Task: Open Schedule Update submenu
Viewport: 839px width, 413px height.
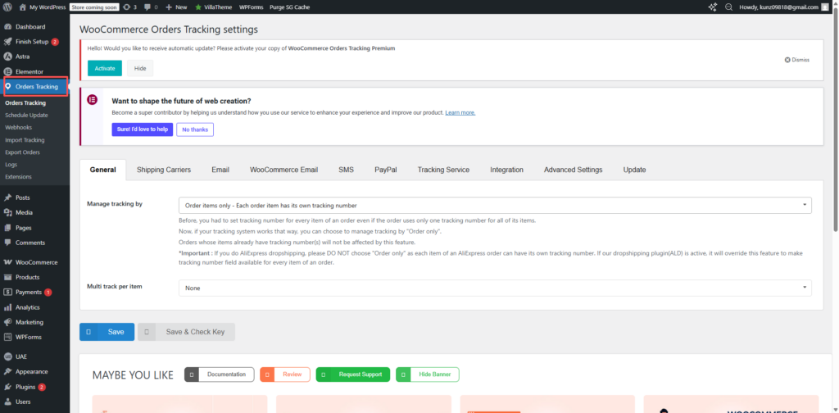Action: pyautogui.click(x=26, y=115)
